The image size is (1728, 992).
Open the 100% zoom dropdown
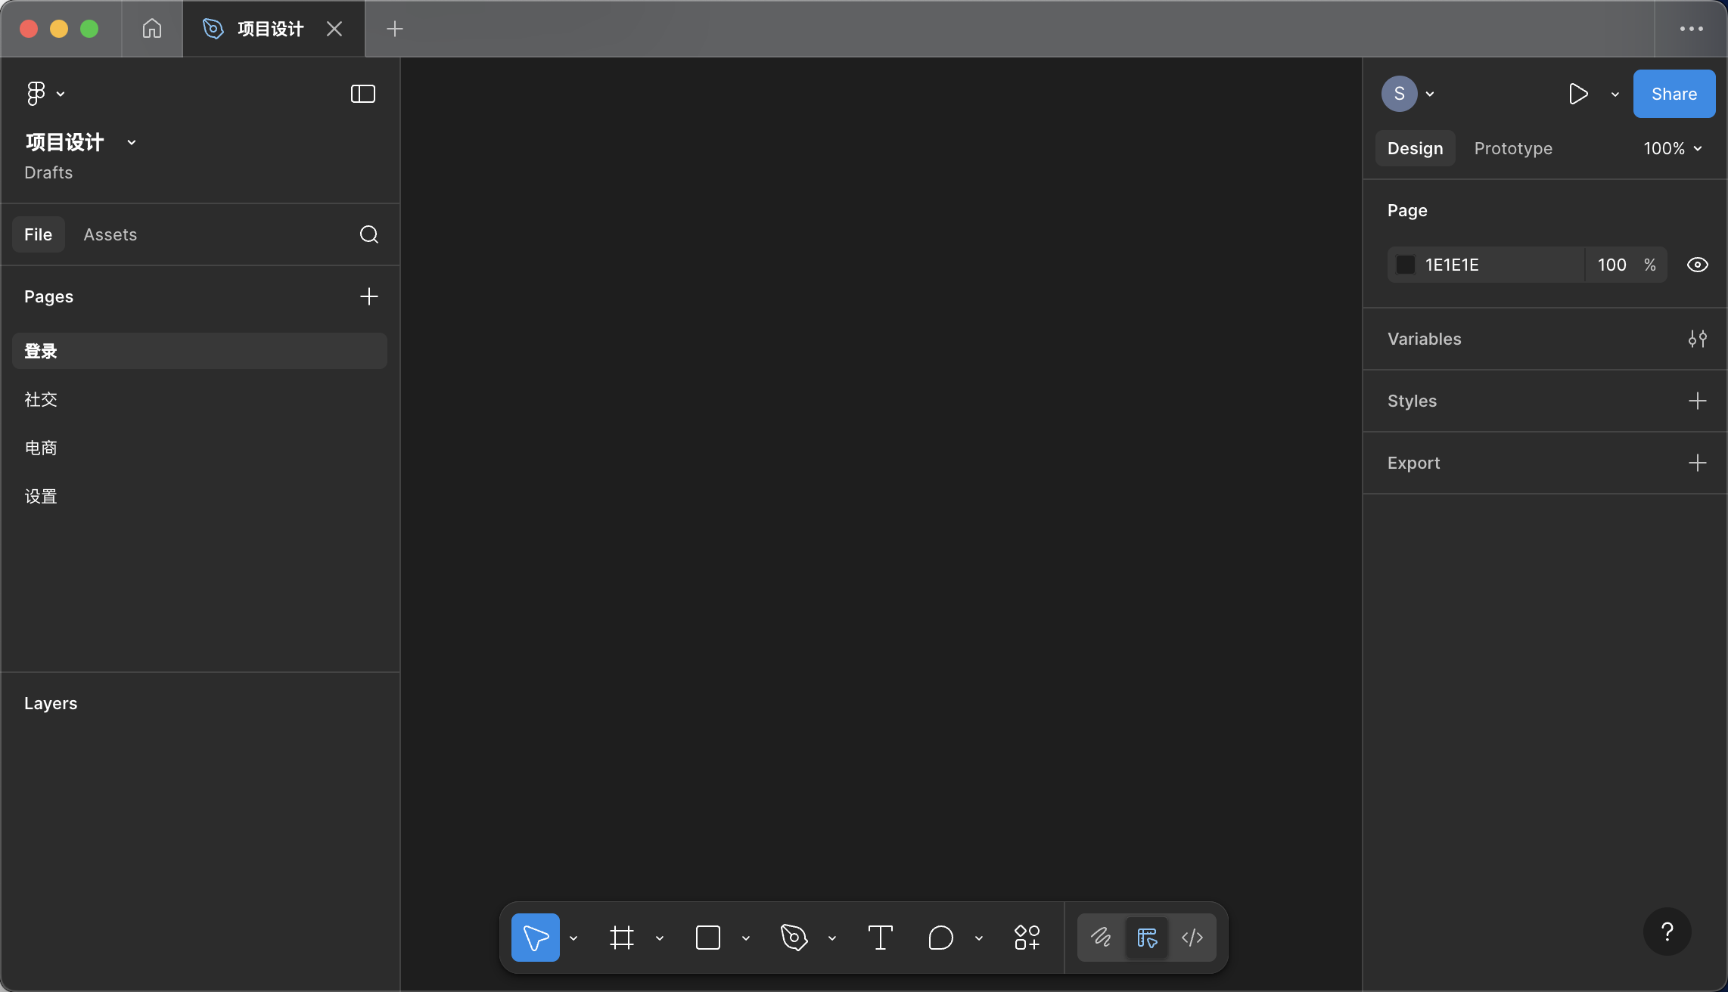point(1672,148)
